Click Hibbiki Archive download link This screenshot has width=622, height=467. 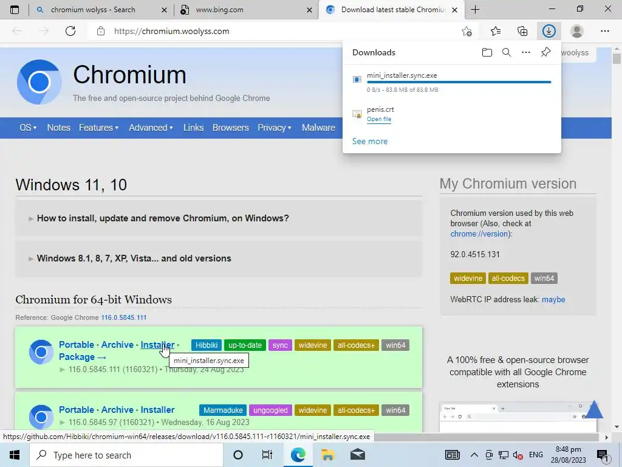[x=117, y=345]
